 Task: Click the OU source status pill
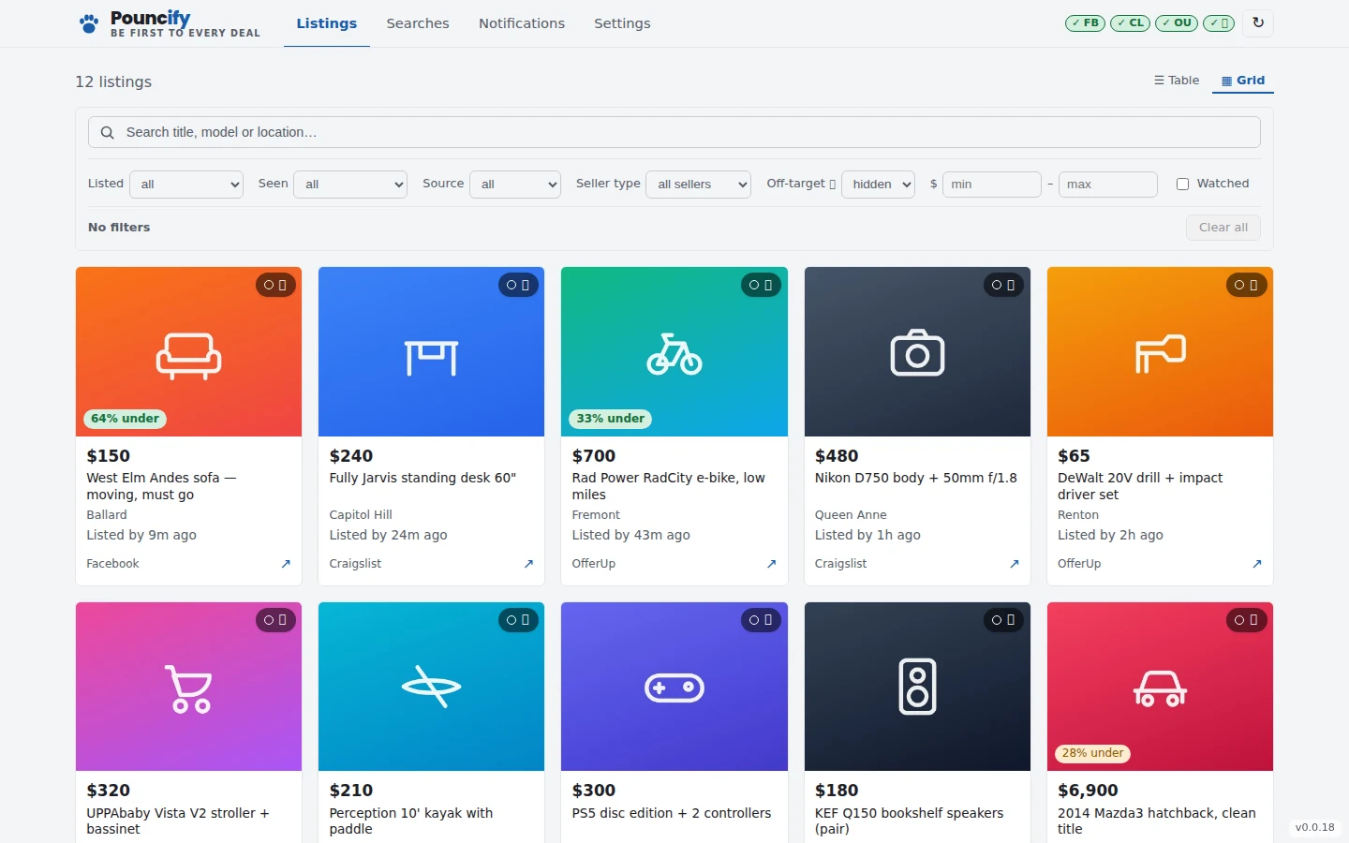coord(1177,22)
